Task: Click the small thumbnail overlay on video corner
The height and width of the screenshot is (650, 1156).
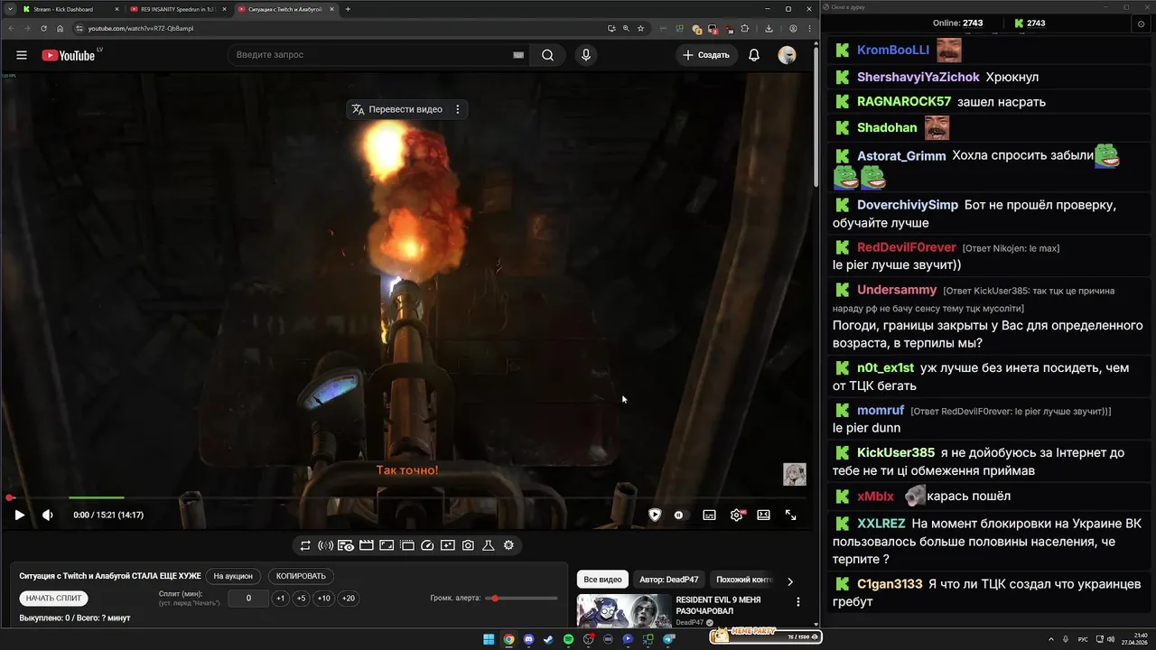Action: 794,474
